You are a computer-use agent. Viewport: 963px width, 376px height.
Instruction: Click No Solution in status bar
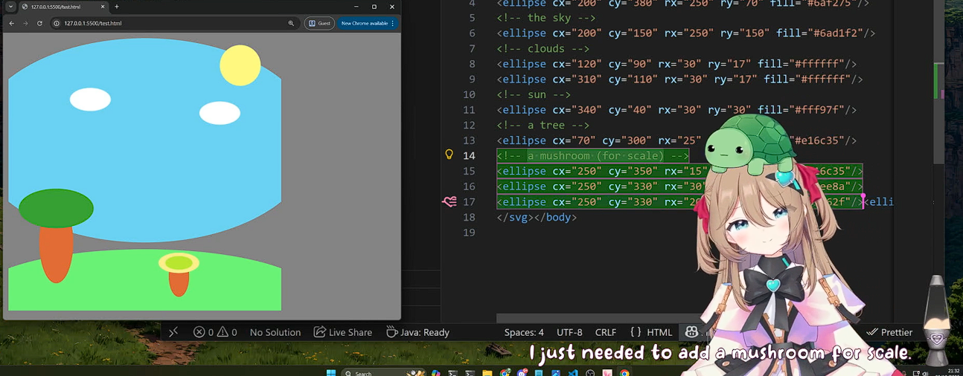pos(275,332)
